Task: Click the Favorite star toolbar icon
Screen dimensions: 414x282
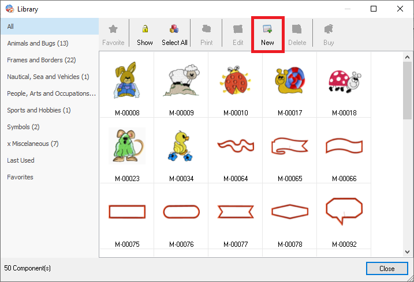Action: tap(113, 29)
